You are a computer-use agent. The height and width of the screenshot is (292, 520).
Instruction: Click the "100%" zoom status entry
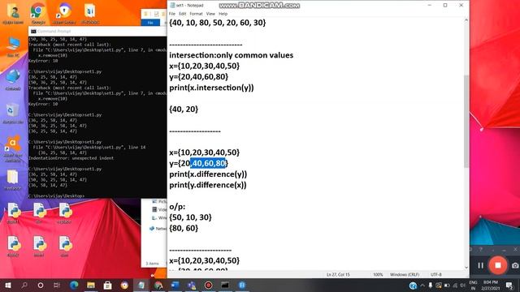coord(378,274)
